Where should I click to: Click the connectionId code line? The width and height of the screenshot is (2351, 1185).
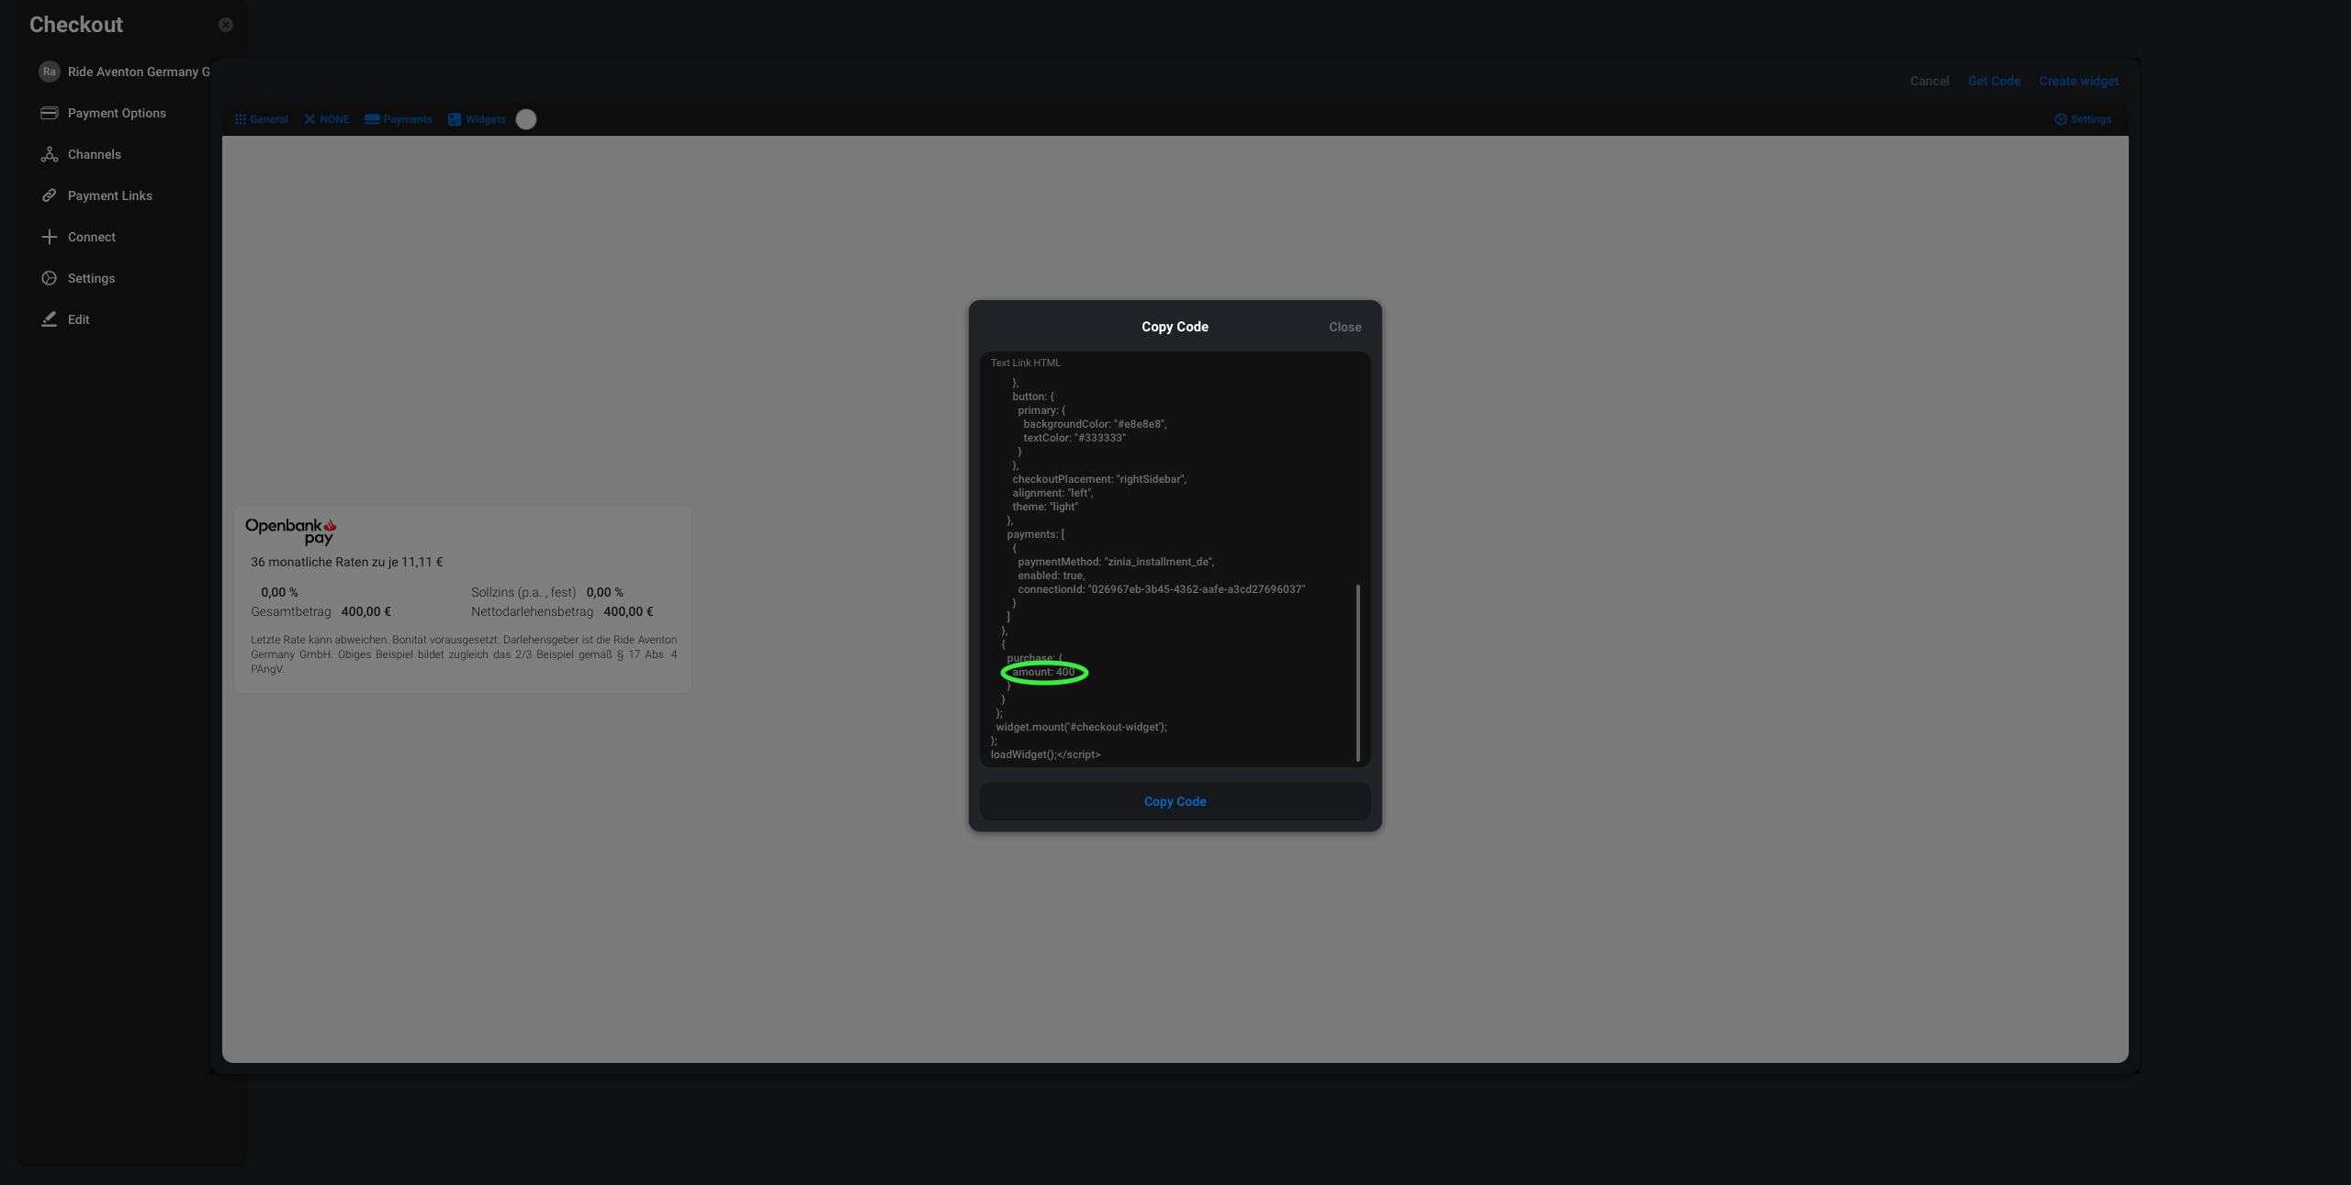pyautogui.click(x=1161, y=589)
